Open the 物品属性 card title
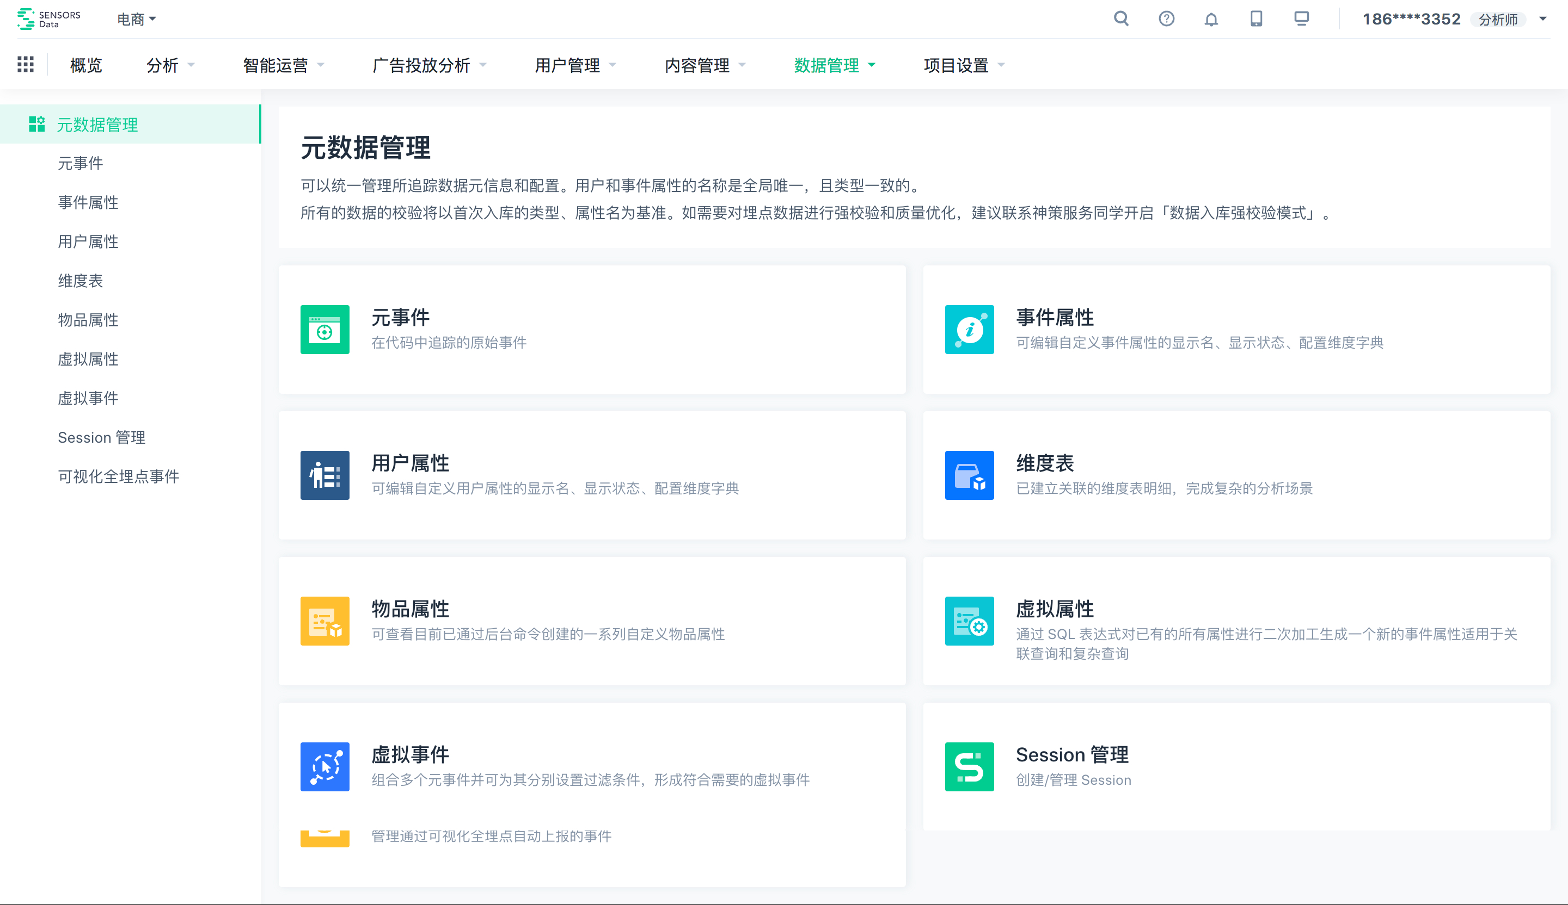This screenshot has height=905, width=1568. point(410,609)
